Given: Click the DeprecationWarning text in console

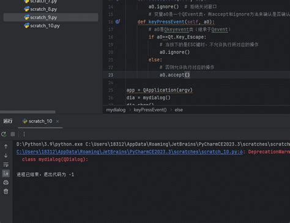Looking at the screenshot, I should [269, 152].
